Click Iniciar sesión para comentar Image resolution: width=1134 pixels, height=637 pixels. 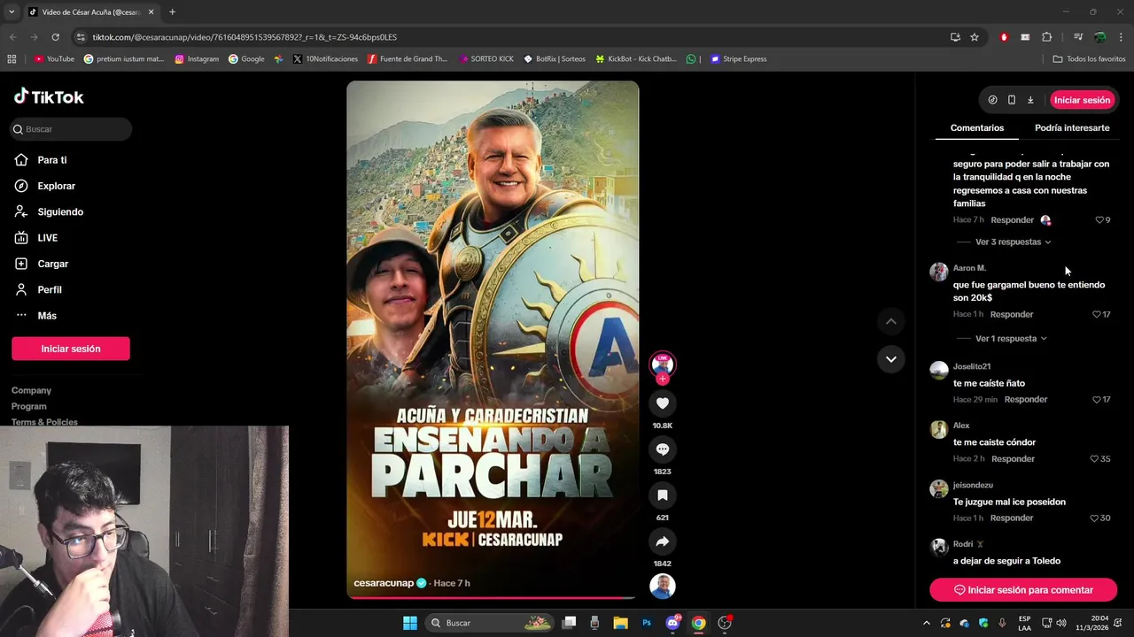coord(1023,590)
